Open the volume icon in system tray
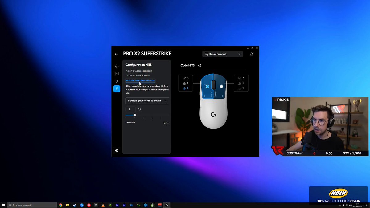Screen dimensions: 370x208 pos(350,205)
